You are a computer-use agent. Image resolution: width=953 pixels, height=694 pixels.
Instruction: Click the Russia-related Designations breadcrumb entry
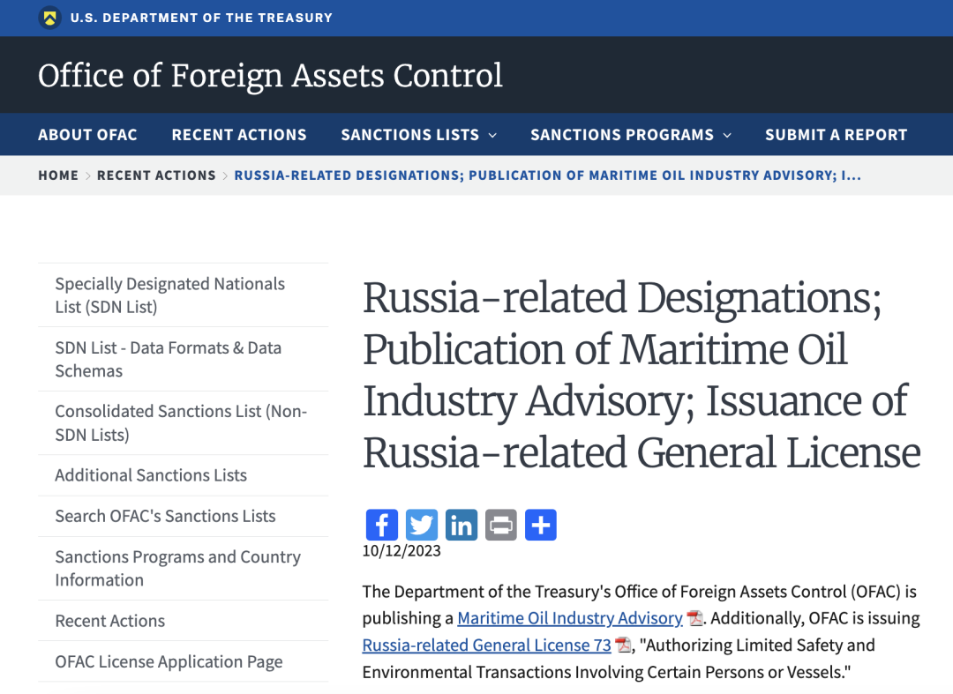pos(548,175)
